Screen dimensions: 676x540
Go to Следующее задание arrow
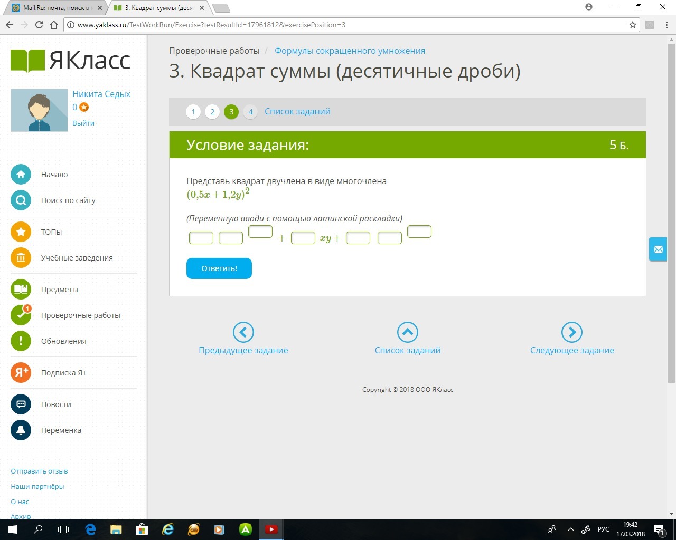point(571,332)
